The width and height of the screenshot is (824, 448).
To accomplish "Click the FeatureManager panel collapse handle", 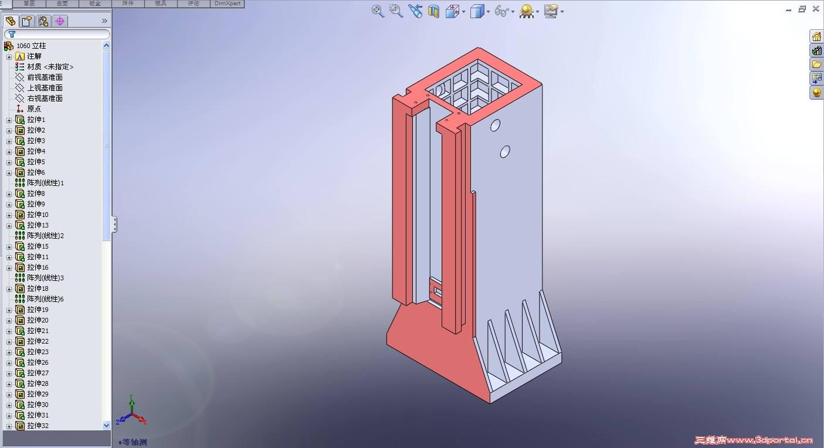I will (x=114, y=224).
